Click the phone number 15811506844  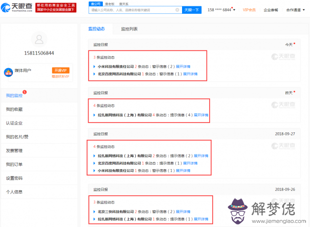[x=39, y=53]
